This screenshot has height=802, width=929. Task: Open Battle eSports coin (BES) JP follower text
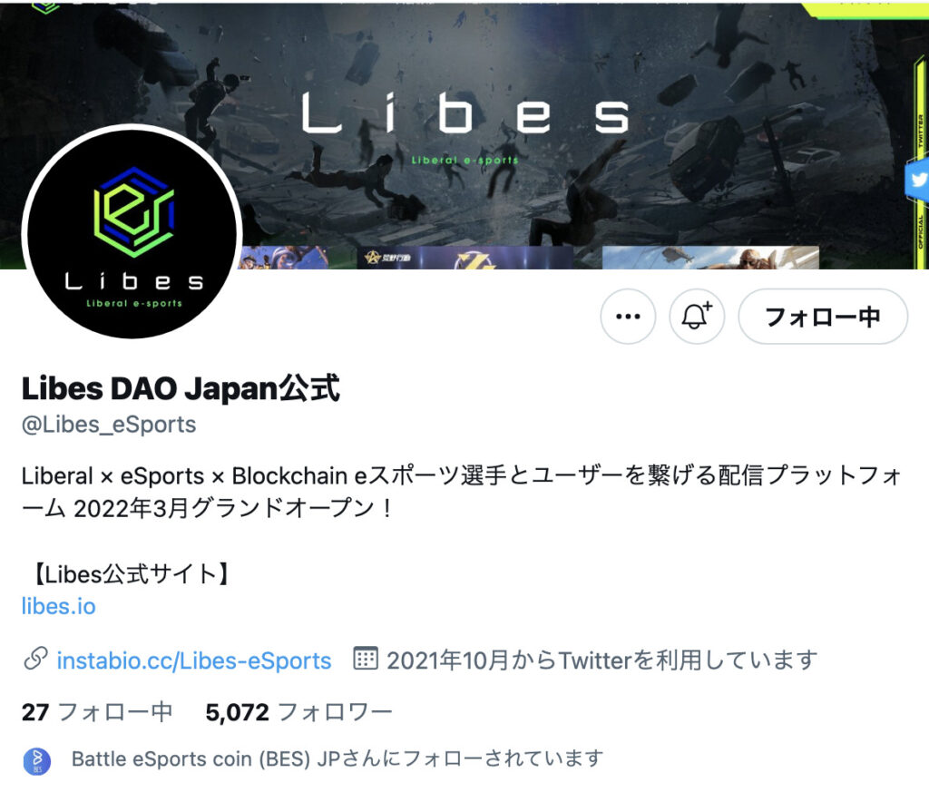337,758
